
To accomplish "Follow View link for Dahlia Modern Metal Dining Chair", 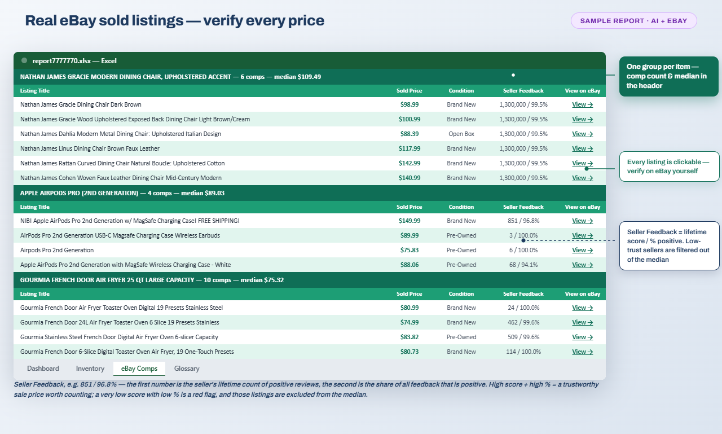I will [x=583, y=134].
